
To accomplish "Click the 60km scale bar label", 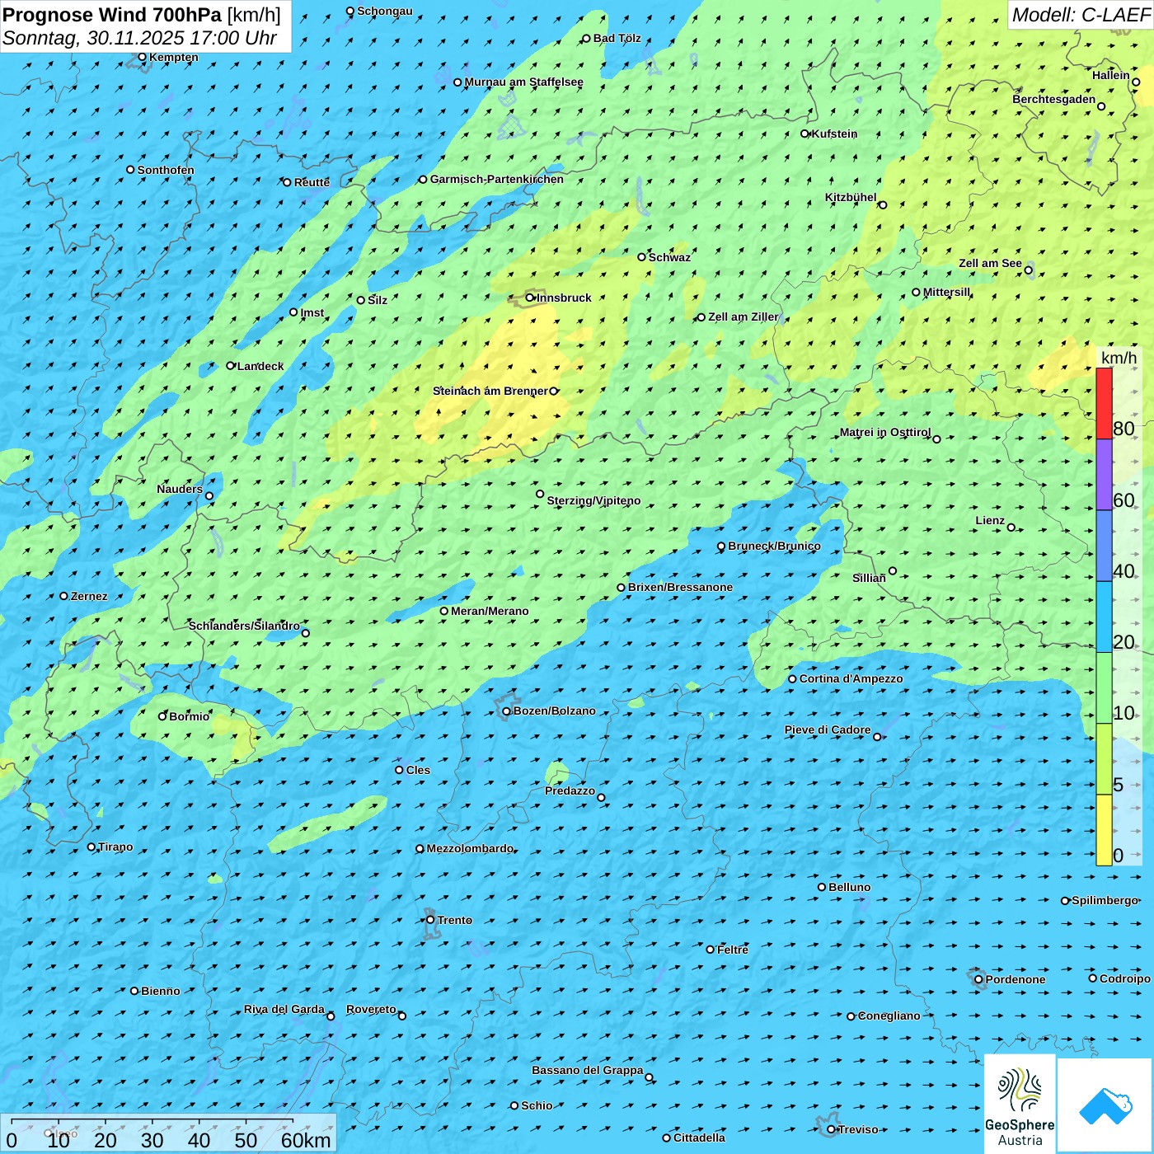I will 306,1140.
